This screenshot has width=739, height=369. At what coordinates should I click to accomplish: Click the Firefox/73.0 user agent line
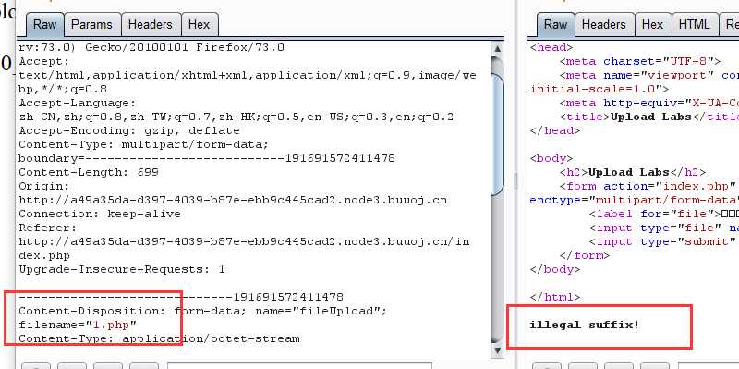point(151,47)
